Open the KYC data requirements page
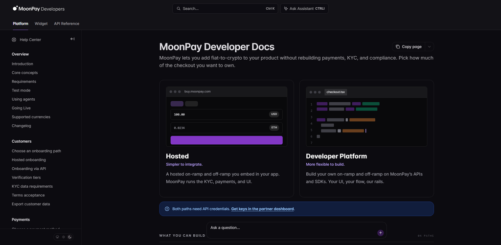The width and height of the screenshot is (501, 245). point(32,186)
